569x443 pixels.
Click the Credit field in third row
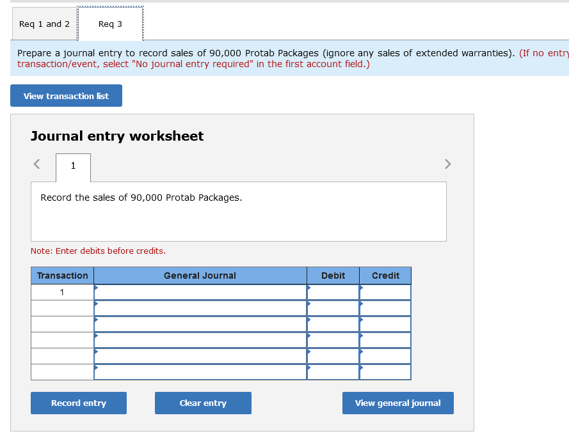(385, 324)
